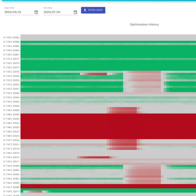Select axis label O 1148 C 20332

(11, 123)
